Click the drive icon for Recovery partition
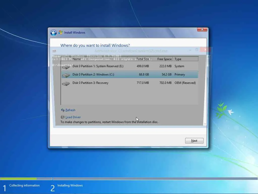 [66, 83]
